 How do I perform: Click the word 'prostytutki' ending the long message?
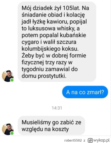point(52,76)
